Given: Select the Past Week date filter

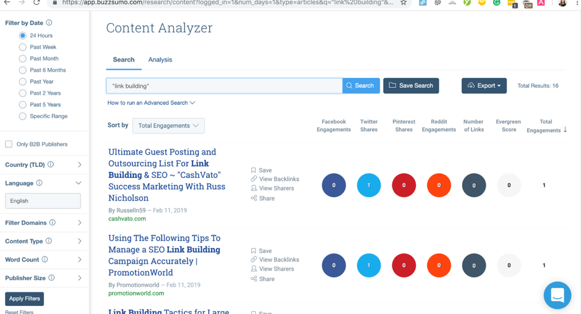Looking at the screenshot, I should [x=23, y=47].
